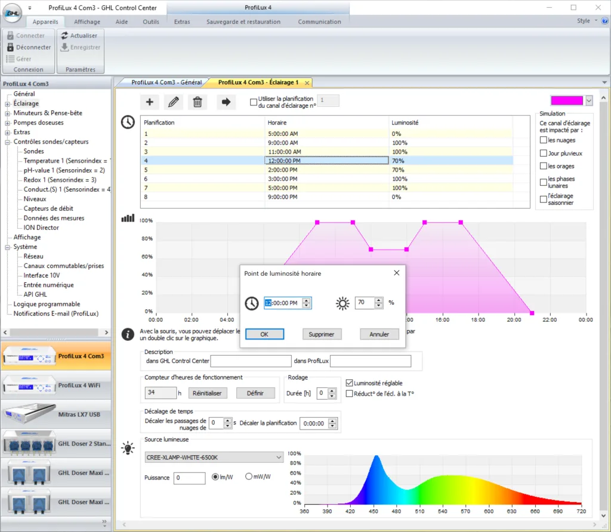Check the les nuages option
611x532 pixels.
coord(544,140)
